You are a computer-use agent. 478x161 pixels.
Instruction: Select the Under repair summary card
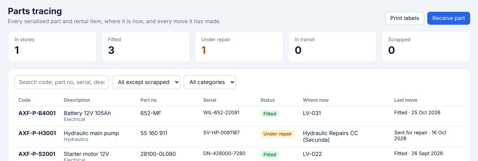coord(239,47)
